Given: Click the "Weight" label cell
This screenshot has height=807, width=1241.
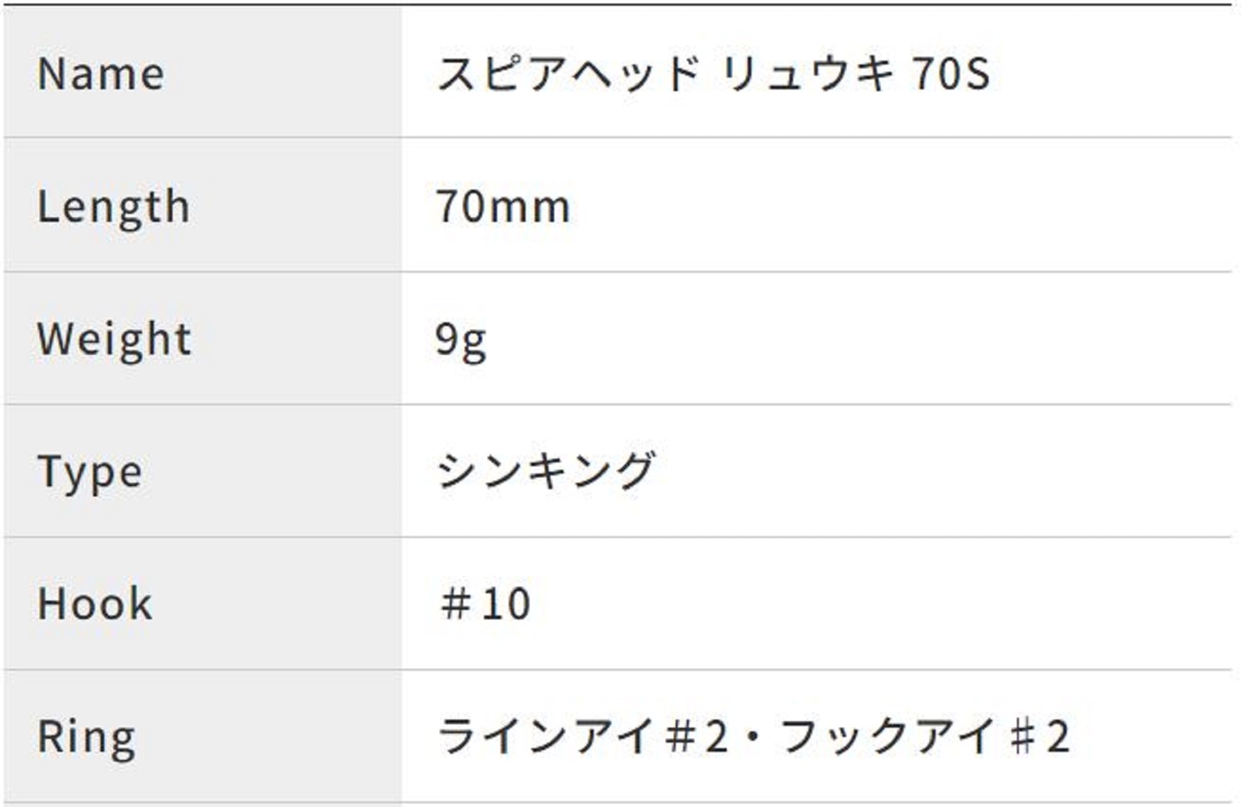Looking at the screenshot, I should coord(114,340).
